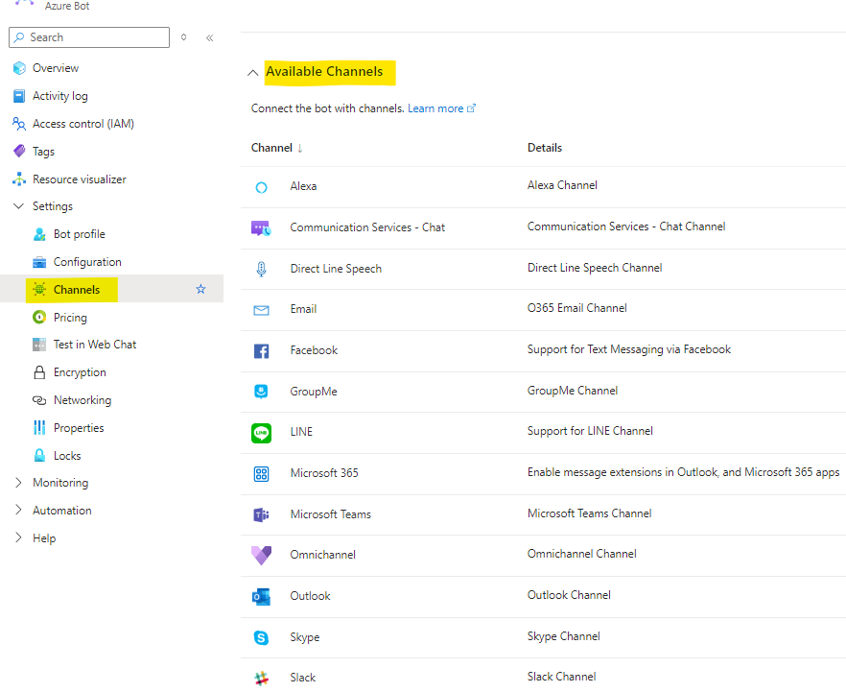Open the Pricing menu item
This screenshot has height=692, width=846.
tap(70, 318)
